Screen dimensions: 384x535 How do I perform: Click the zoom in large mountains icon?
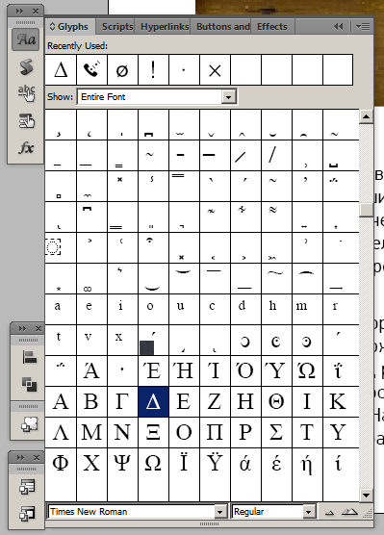point(349,512)
